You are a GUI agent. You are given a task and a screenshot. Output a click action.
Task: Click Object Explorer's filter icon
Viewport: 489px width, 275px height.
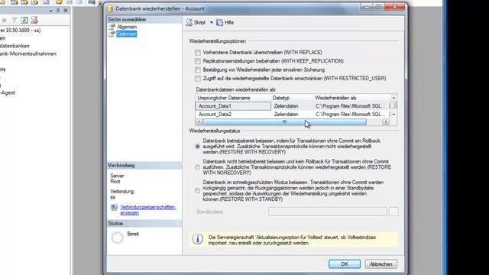click(x=14, y=21)
